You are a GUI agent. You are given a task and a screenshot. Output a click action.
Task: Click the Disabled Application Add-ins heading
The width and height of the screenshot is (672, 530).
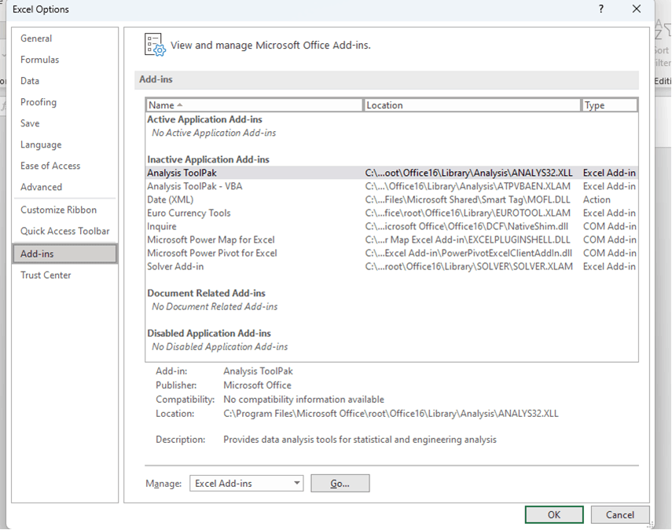click(x=209, y=334)
